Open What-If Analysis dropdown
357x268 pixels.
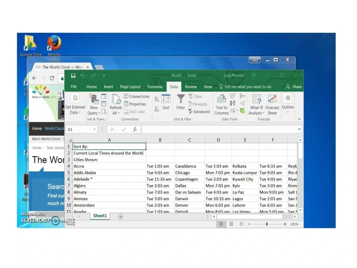point(256,104)
